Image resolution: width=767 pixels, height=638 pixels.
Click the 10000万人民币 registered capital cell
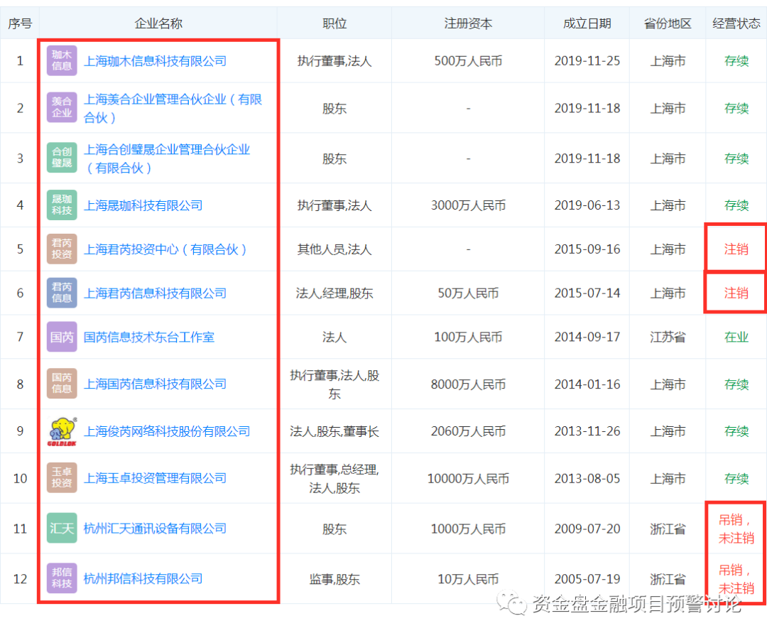click(468, 479)
